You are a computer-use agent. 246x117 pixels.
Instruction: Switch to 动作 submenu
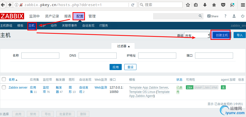54,26
